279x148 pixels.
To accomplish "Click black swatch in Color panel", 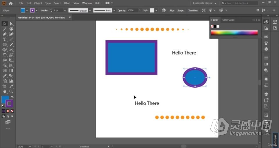I will [215, 26].
